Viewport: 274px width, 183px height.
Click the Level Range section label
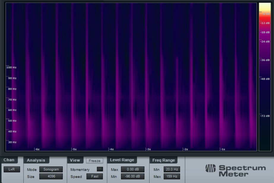point(122,160)
